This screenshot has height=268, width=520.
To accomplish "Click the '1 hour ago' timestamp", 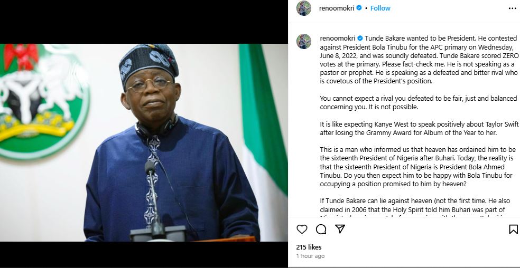I will pos(310,256).
